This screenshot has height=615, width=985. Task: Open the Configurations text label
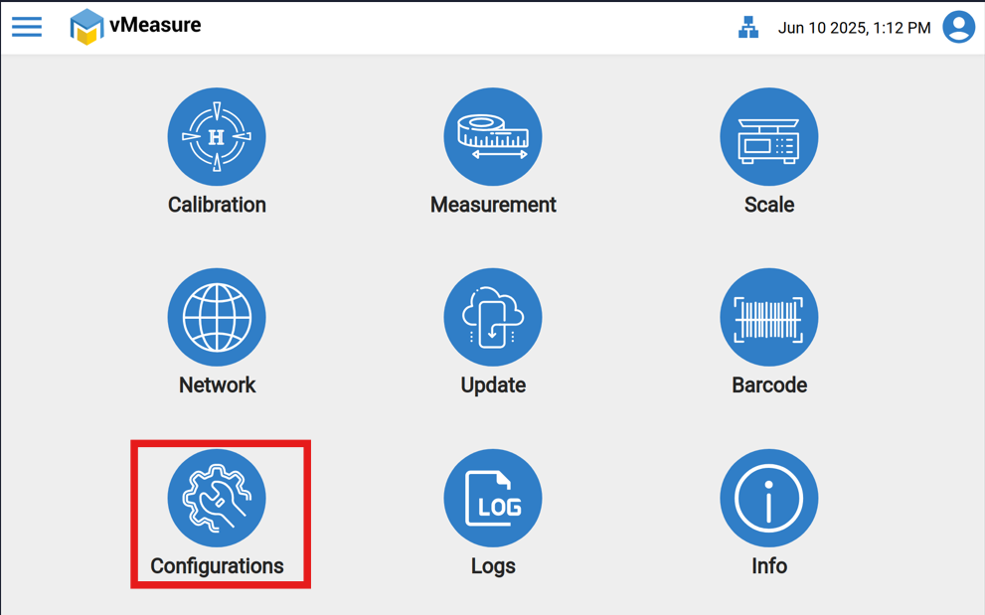click(217, 566)
